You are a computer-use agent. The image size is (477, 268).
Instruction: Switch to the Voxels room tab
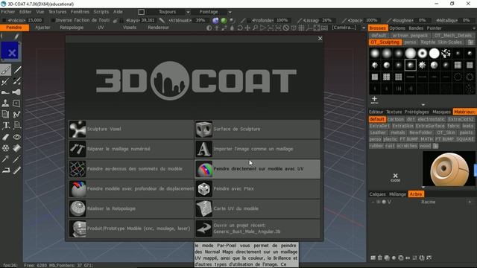click(130, 28)
